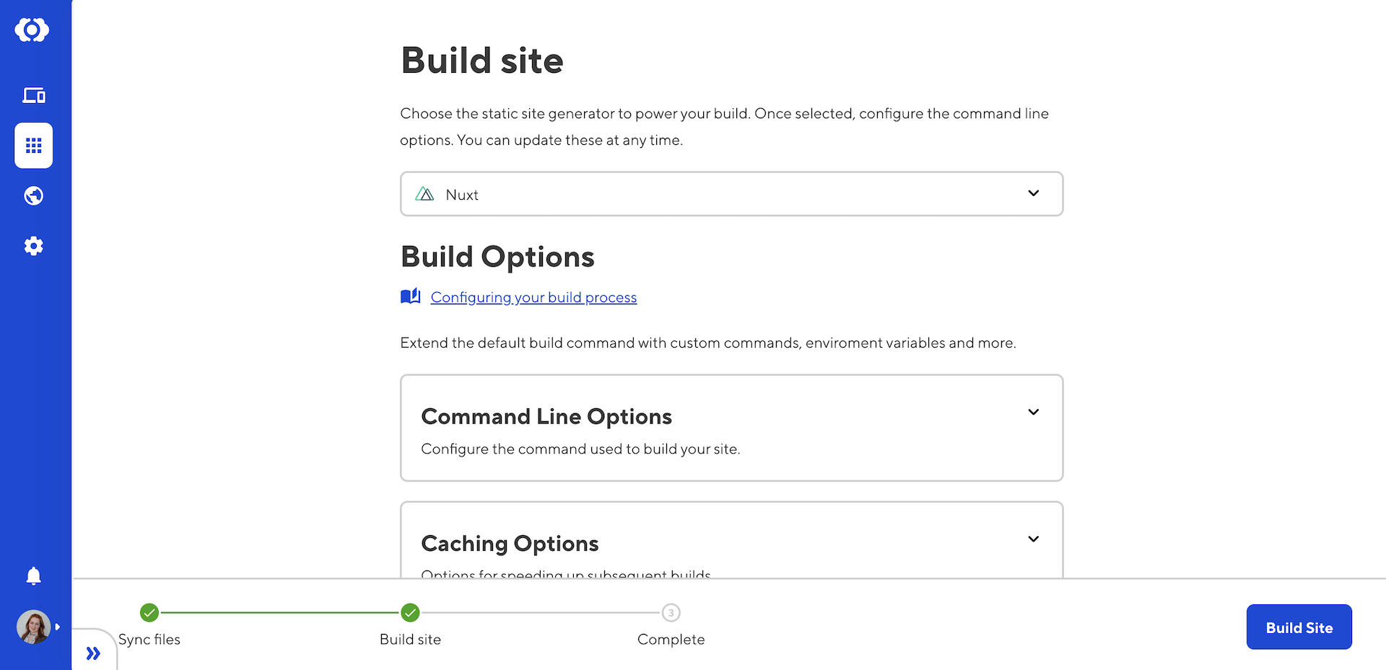Viewport: 1386px width, 670px height.
Task: Click the Command Line Options heading
Action: [546, 417]
